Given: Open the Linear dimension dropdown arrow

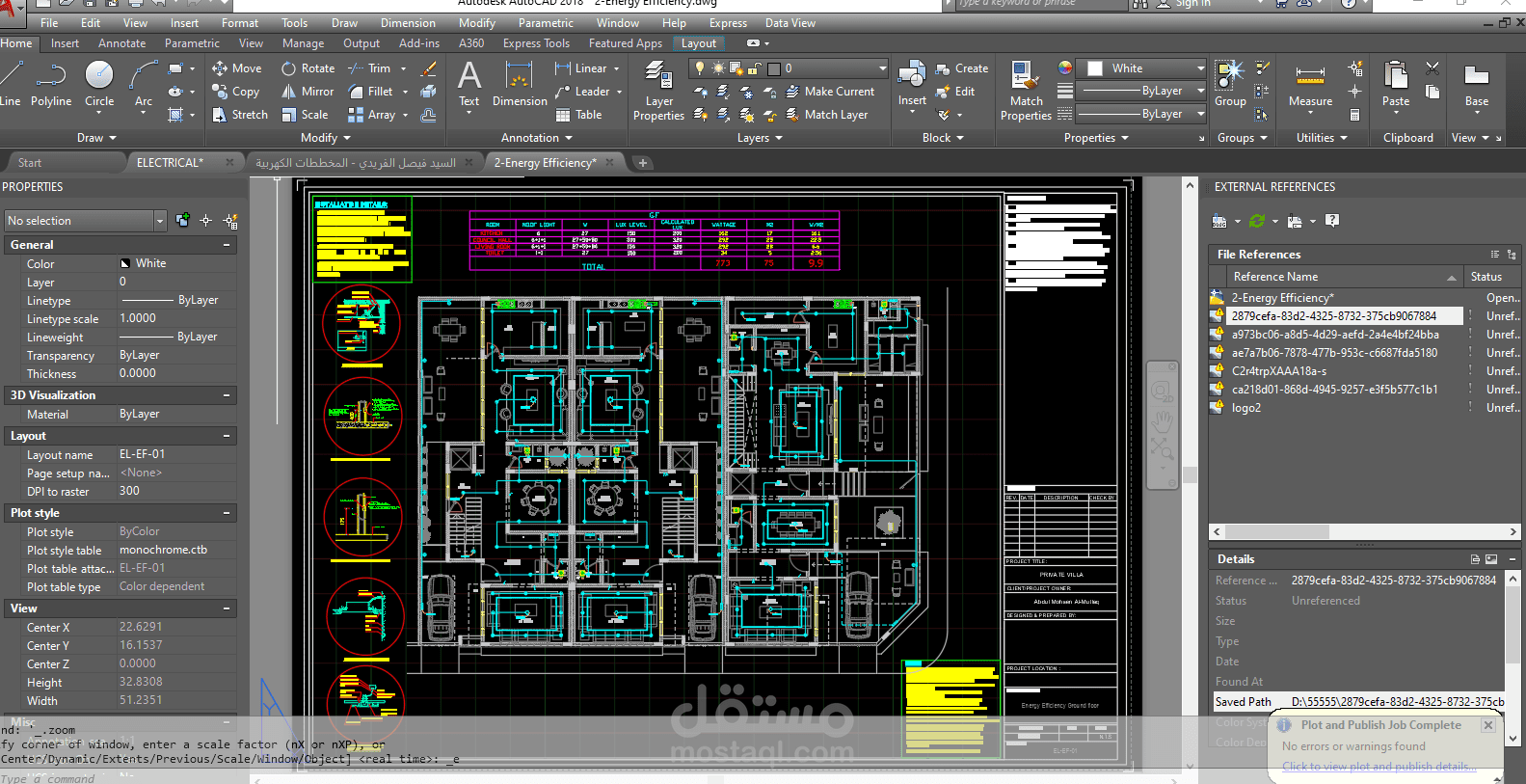Looking at the screenshot, I should [x=616, y=68].
